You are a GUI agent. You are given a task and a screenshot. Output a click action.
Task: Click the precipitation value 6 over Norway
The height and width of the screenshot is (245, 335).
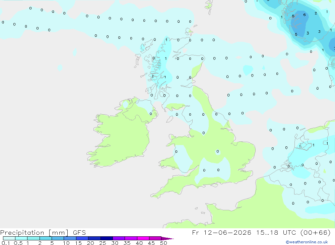click(x=305, y=15)
